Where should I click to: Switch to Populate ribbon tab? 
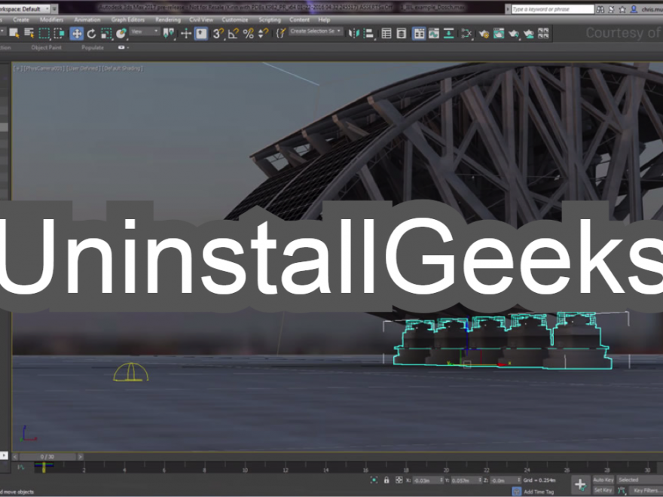tap(93, 47)
